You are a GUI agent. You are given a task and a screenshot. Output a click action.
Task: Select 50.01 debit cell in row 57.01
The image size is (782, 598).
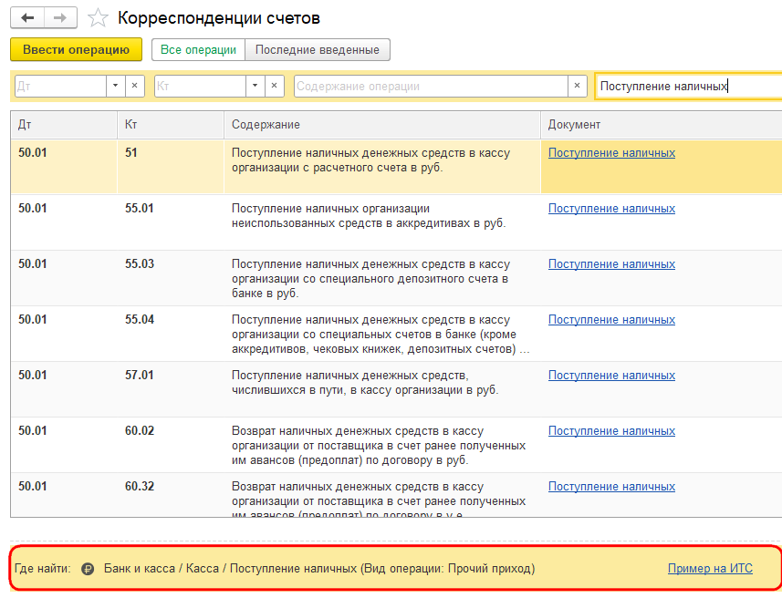coord(64,389)
